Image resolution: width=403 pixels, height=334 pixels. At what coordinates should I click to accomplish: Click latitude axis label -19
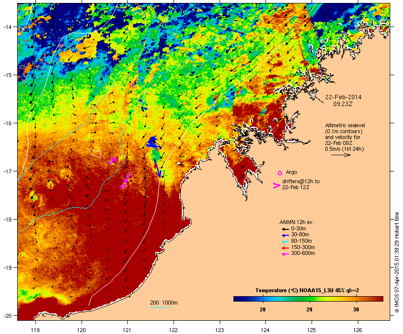pos(7,268)
